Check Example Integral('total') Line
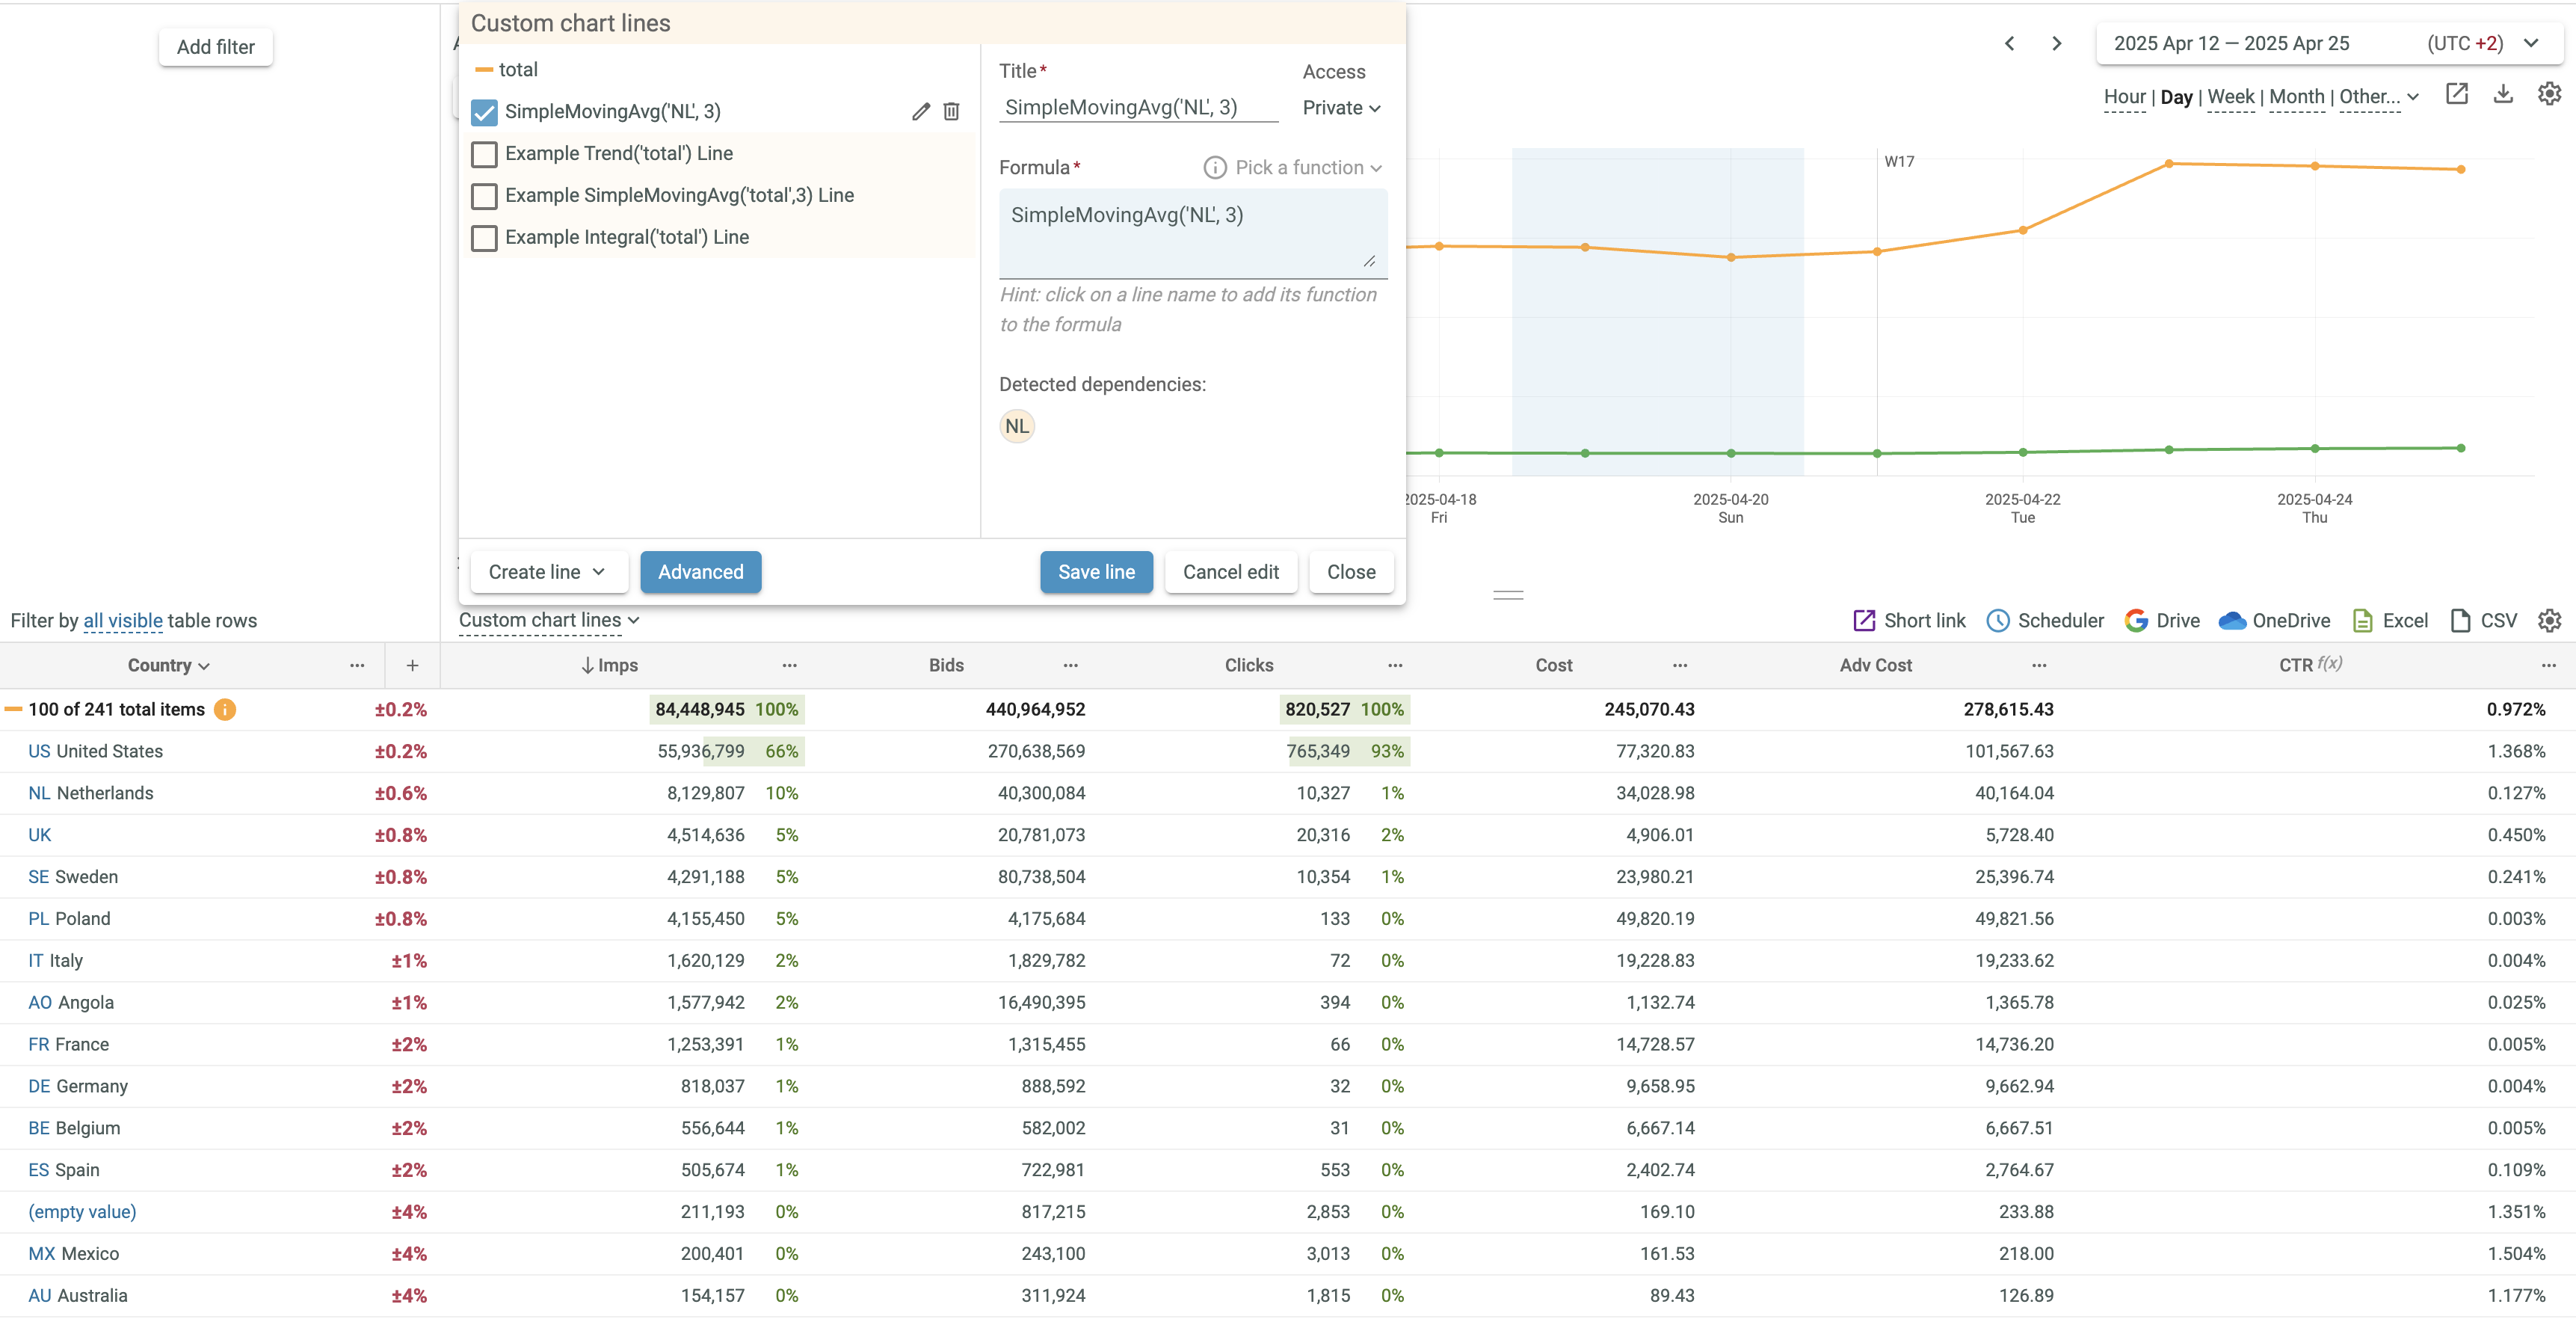This screenshot has width=2576, height=1322. coord(484,238)
